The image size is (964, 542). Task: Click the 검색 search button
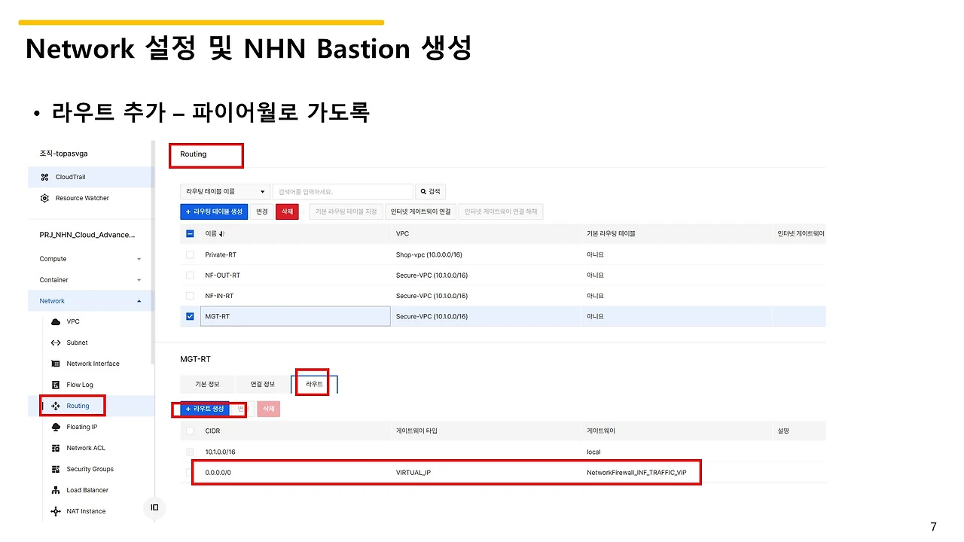pos(431,192)
